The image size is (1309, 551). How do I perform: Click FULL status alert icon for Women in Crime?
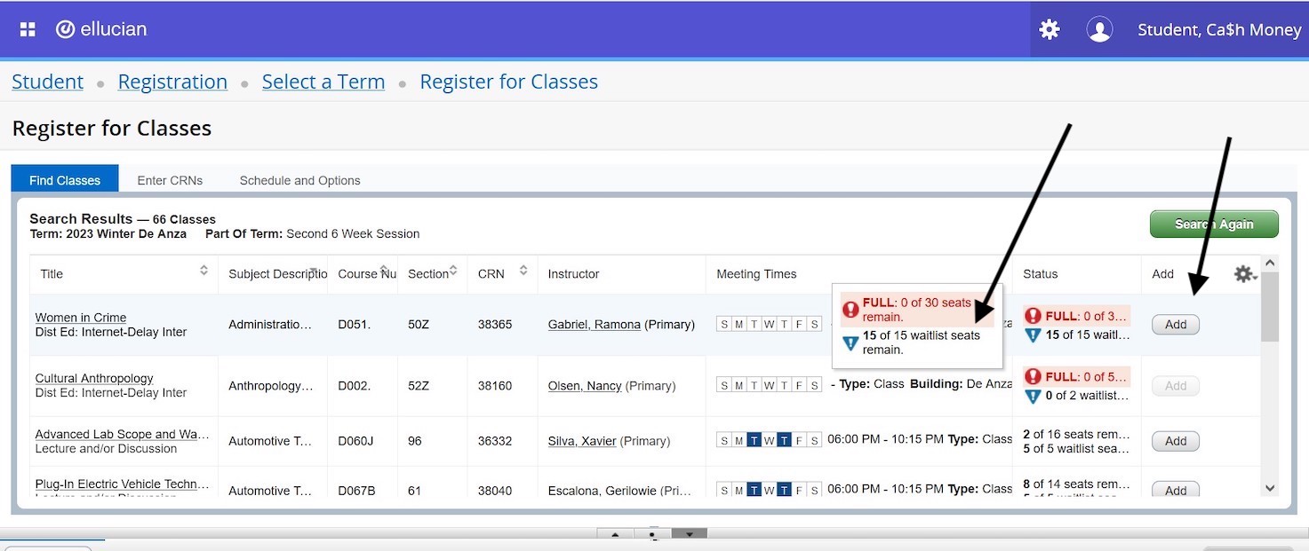(x=1033, y=316)
